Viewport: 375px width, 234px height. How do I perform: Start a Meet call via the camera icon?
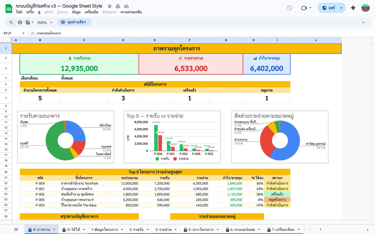(x=304, y=8)
